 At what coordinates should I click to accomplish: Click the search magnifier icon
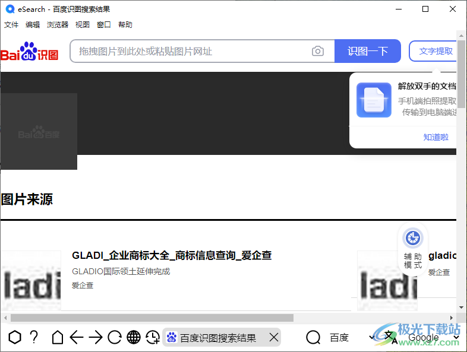[313, 337]
